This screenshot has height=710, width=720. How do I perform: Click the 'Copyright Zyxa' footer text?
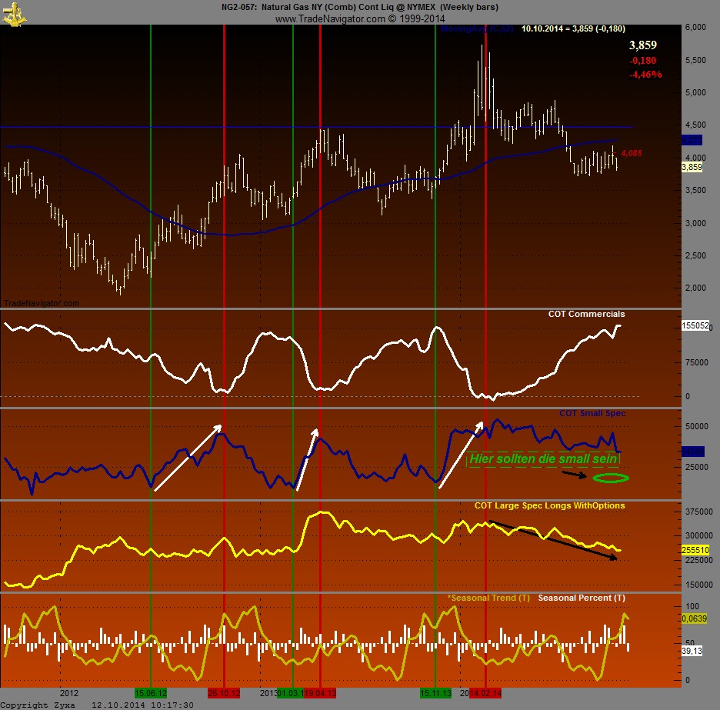(x=37, y=705)
